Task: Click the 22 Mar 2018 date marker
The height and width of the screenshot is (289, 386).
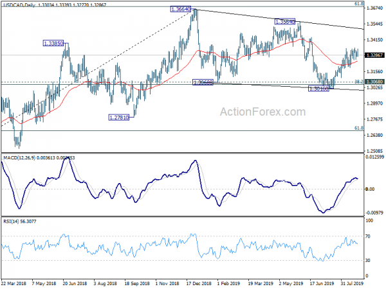Action: (x=14, y=283)
